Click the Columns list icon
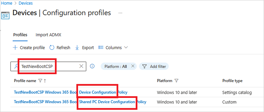The width and height of the screenshot is (264, 112). [x=101, y=47]
